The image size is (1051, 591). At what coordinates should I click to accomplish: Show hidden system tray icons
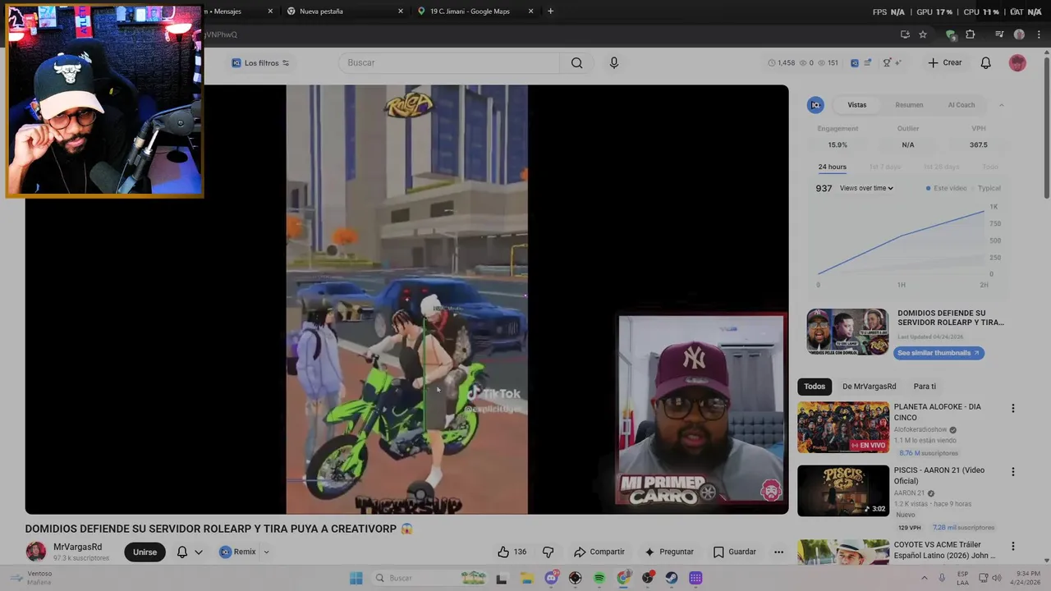[x=925, y=578]
